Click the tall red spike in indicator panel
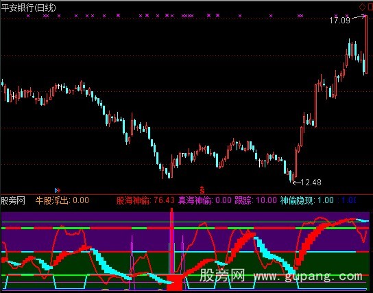 [171, 240]
